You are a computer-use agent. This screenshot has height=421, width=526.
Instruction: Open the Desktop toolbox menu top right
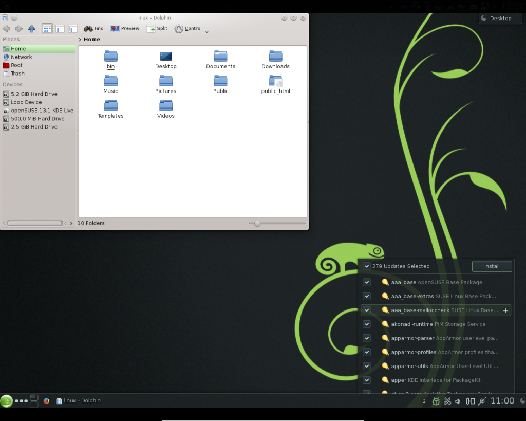[499, 17]
